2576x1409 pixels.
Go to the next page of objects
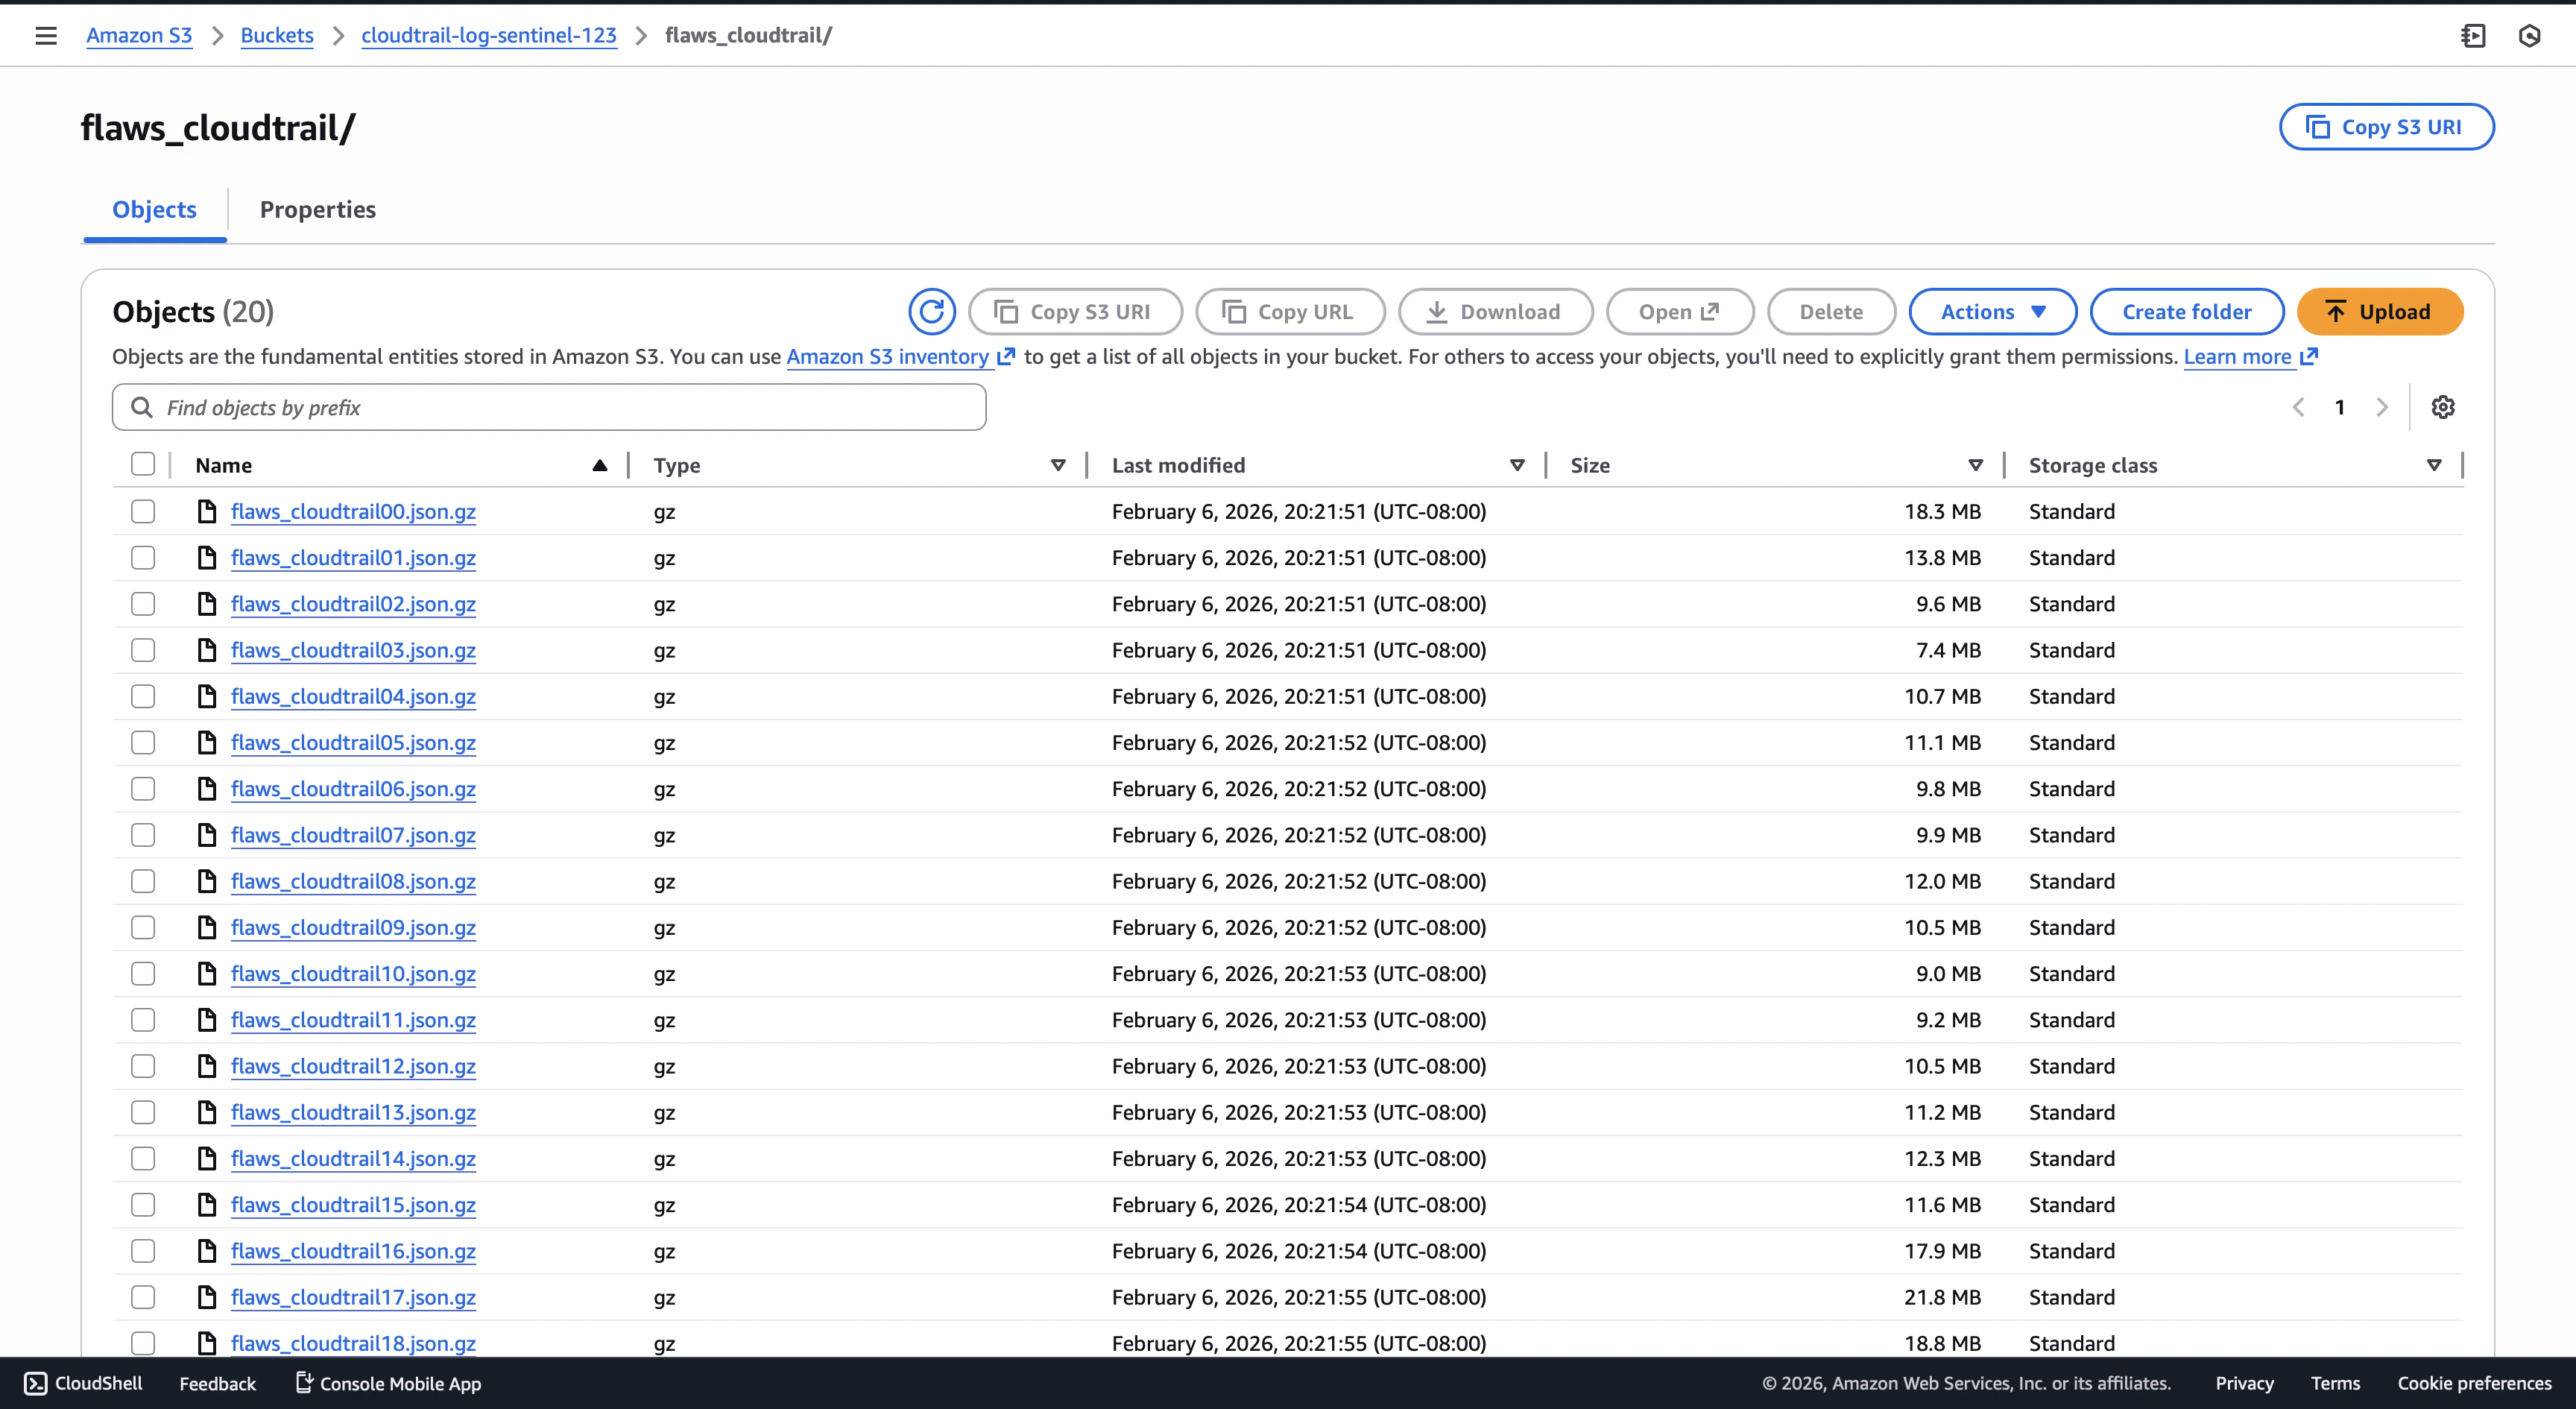click(2382, 407)
